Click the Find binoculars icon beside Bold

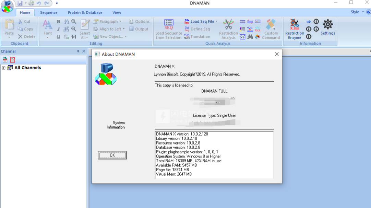66,22
